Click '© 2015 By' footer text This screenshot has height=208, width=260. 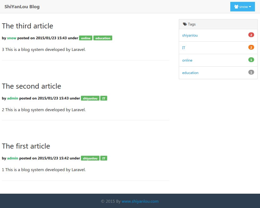tap(111, 201)
